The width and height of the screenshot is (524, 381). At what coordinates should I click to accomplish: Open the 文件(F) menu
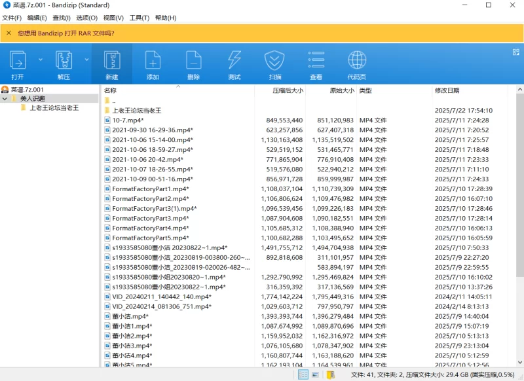[12, 18]
